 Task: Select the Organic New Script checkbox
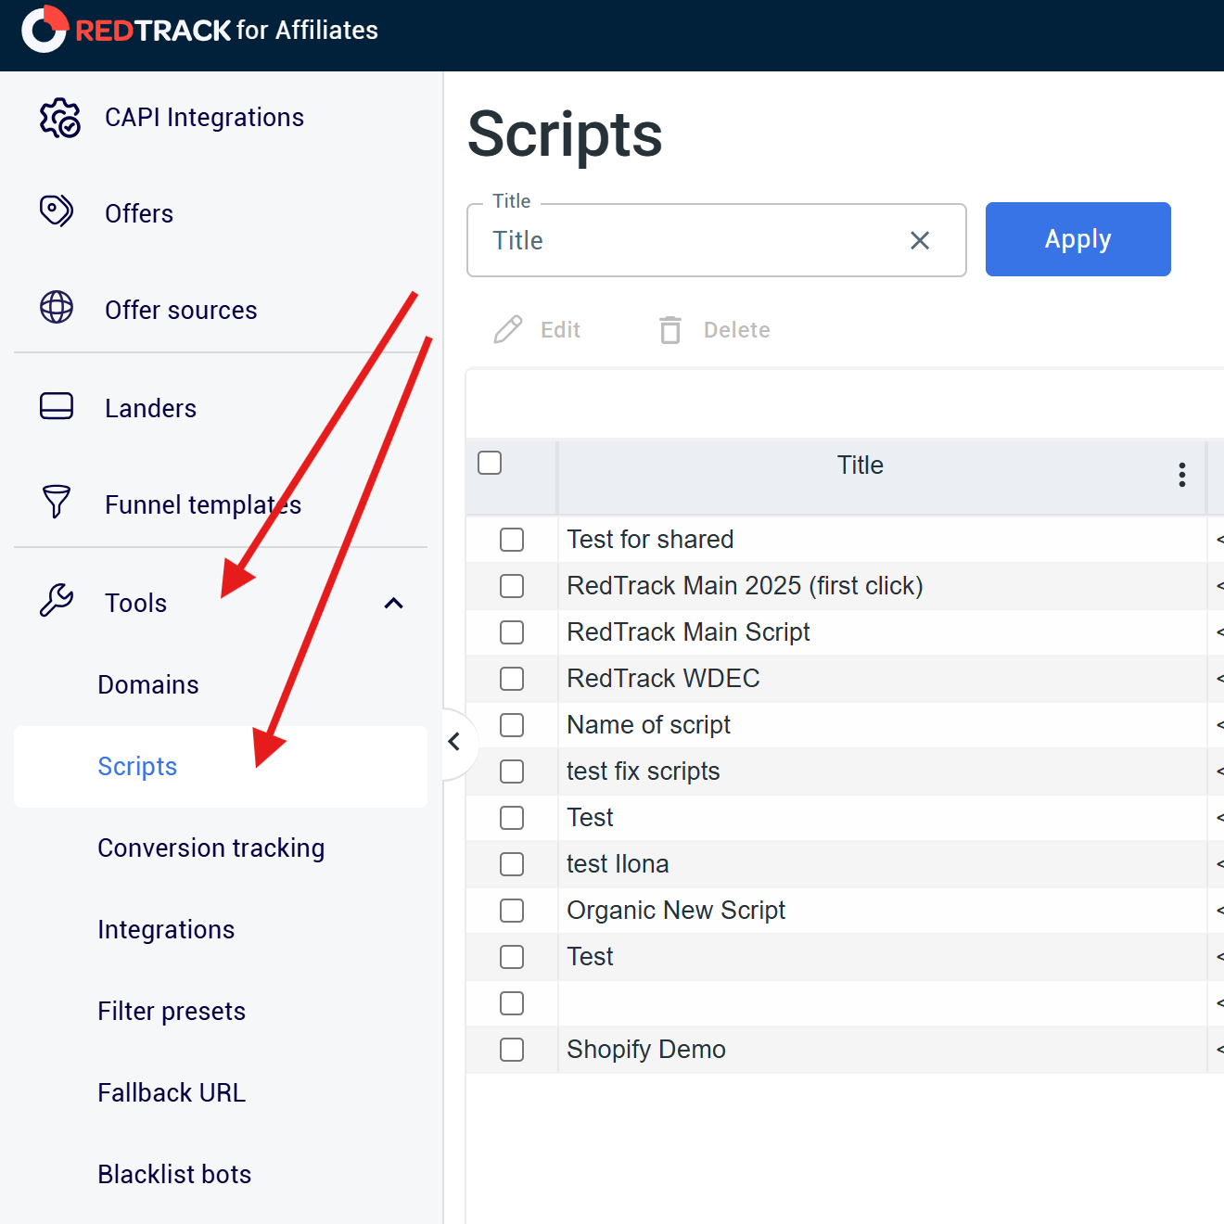(512, 911)
